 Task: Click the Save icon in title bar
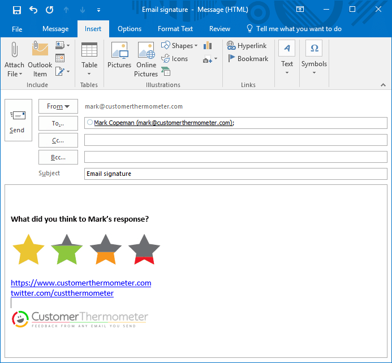pyautogui.click(x=17, y=10)
